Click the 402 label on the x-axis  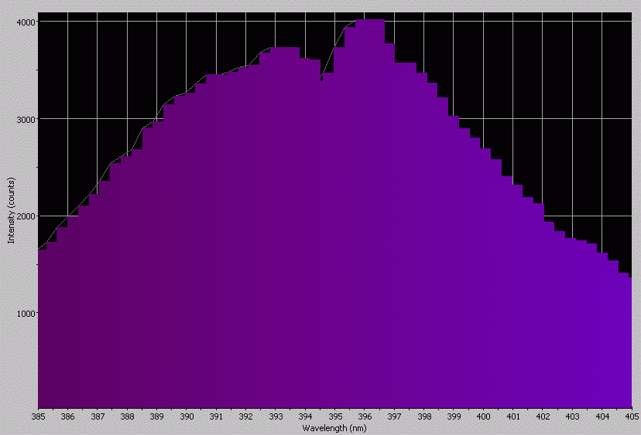click(x=543, y=416)
